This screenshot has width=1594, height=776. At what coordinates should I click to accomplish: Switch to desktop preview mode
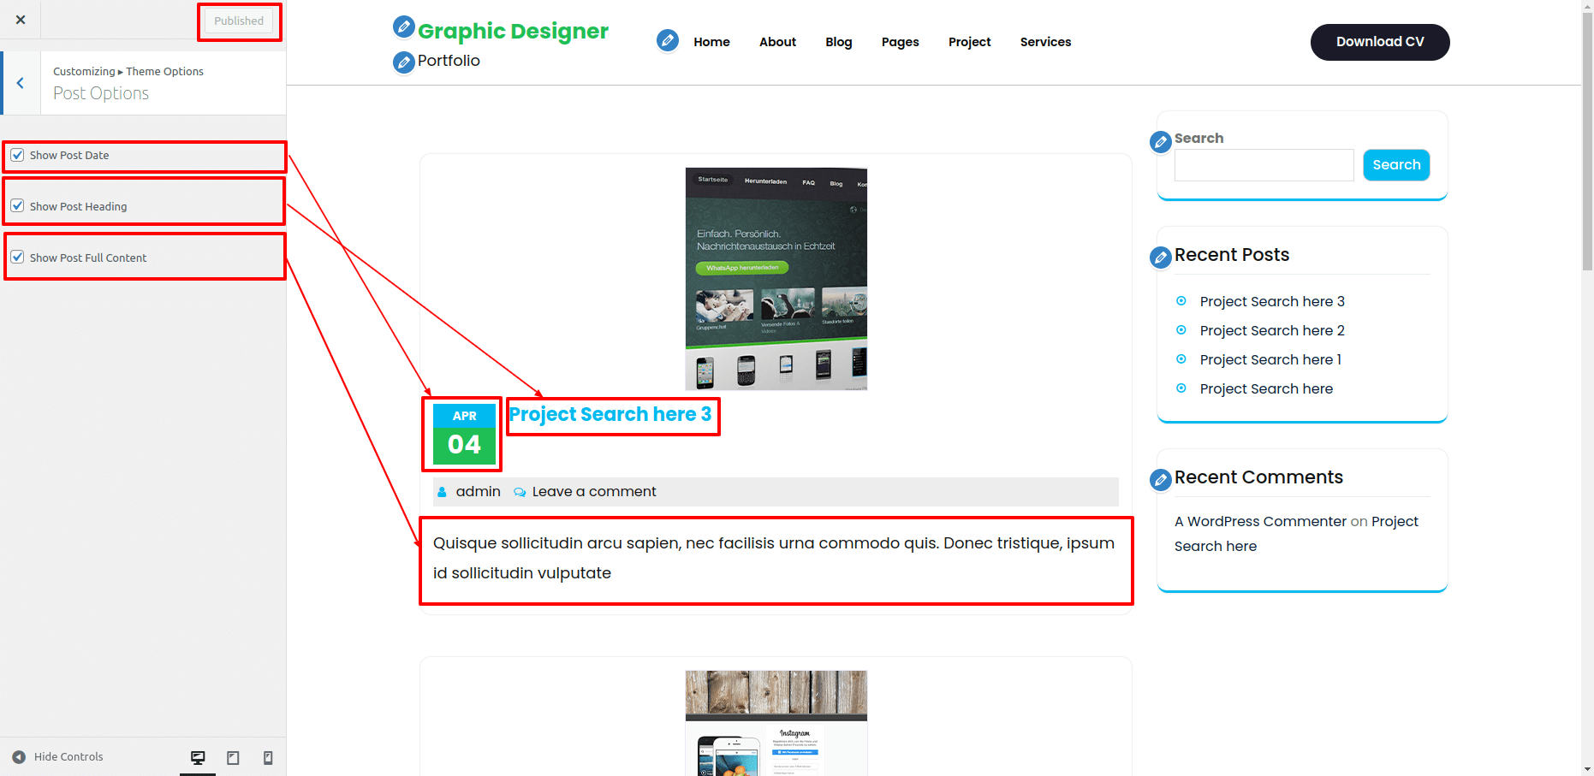(198, 757)
